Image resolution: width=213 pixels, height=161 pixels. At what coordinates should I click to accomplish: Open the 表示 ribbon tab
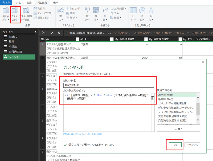pos(56,2)
